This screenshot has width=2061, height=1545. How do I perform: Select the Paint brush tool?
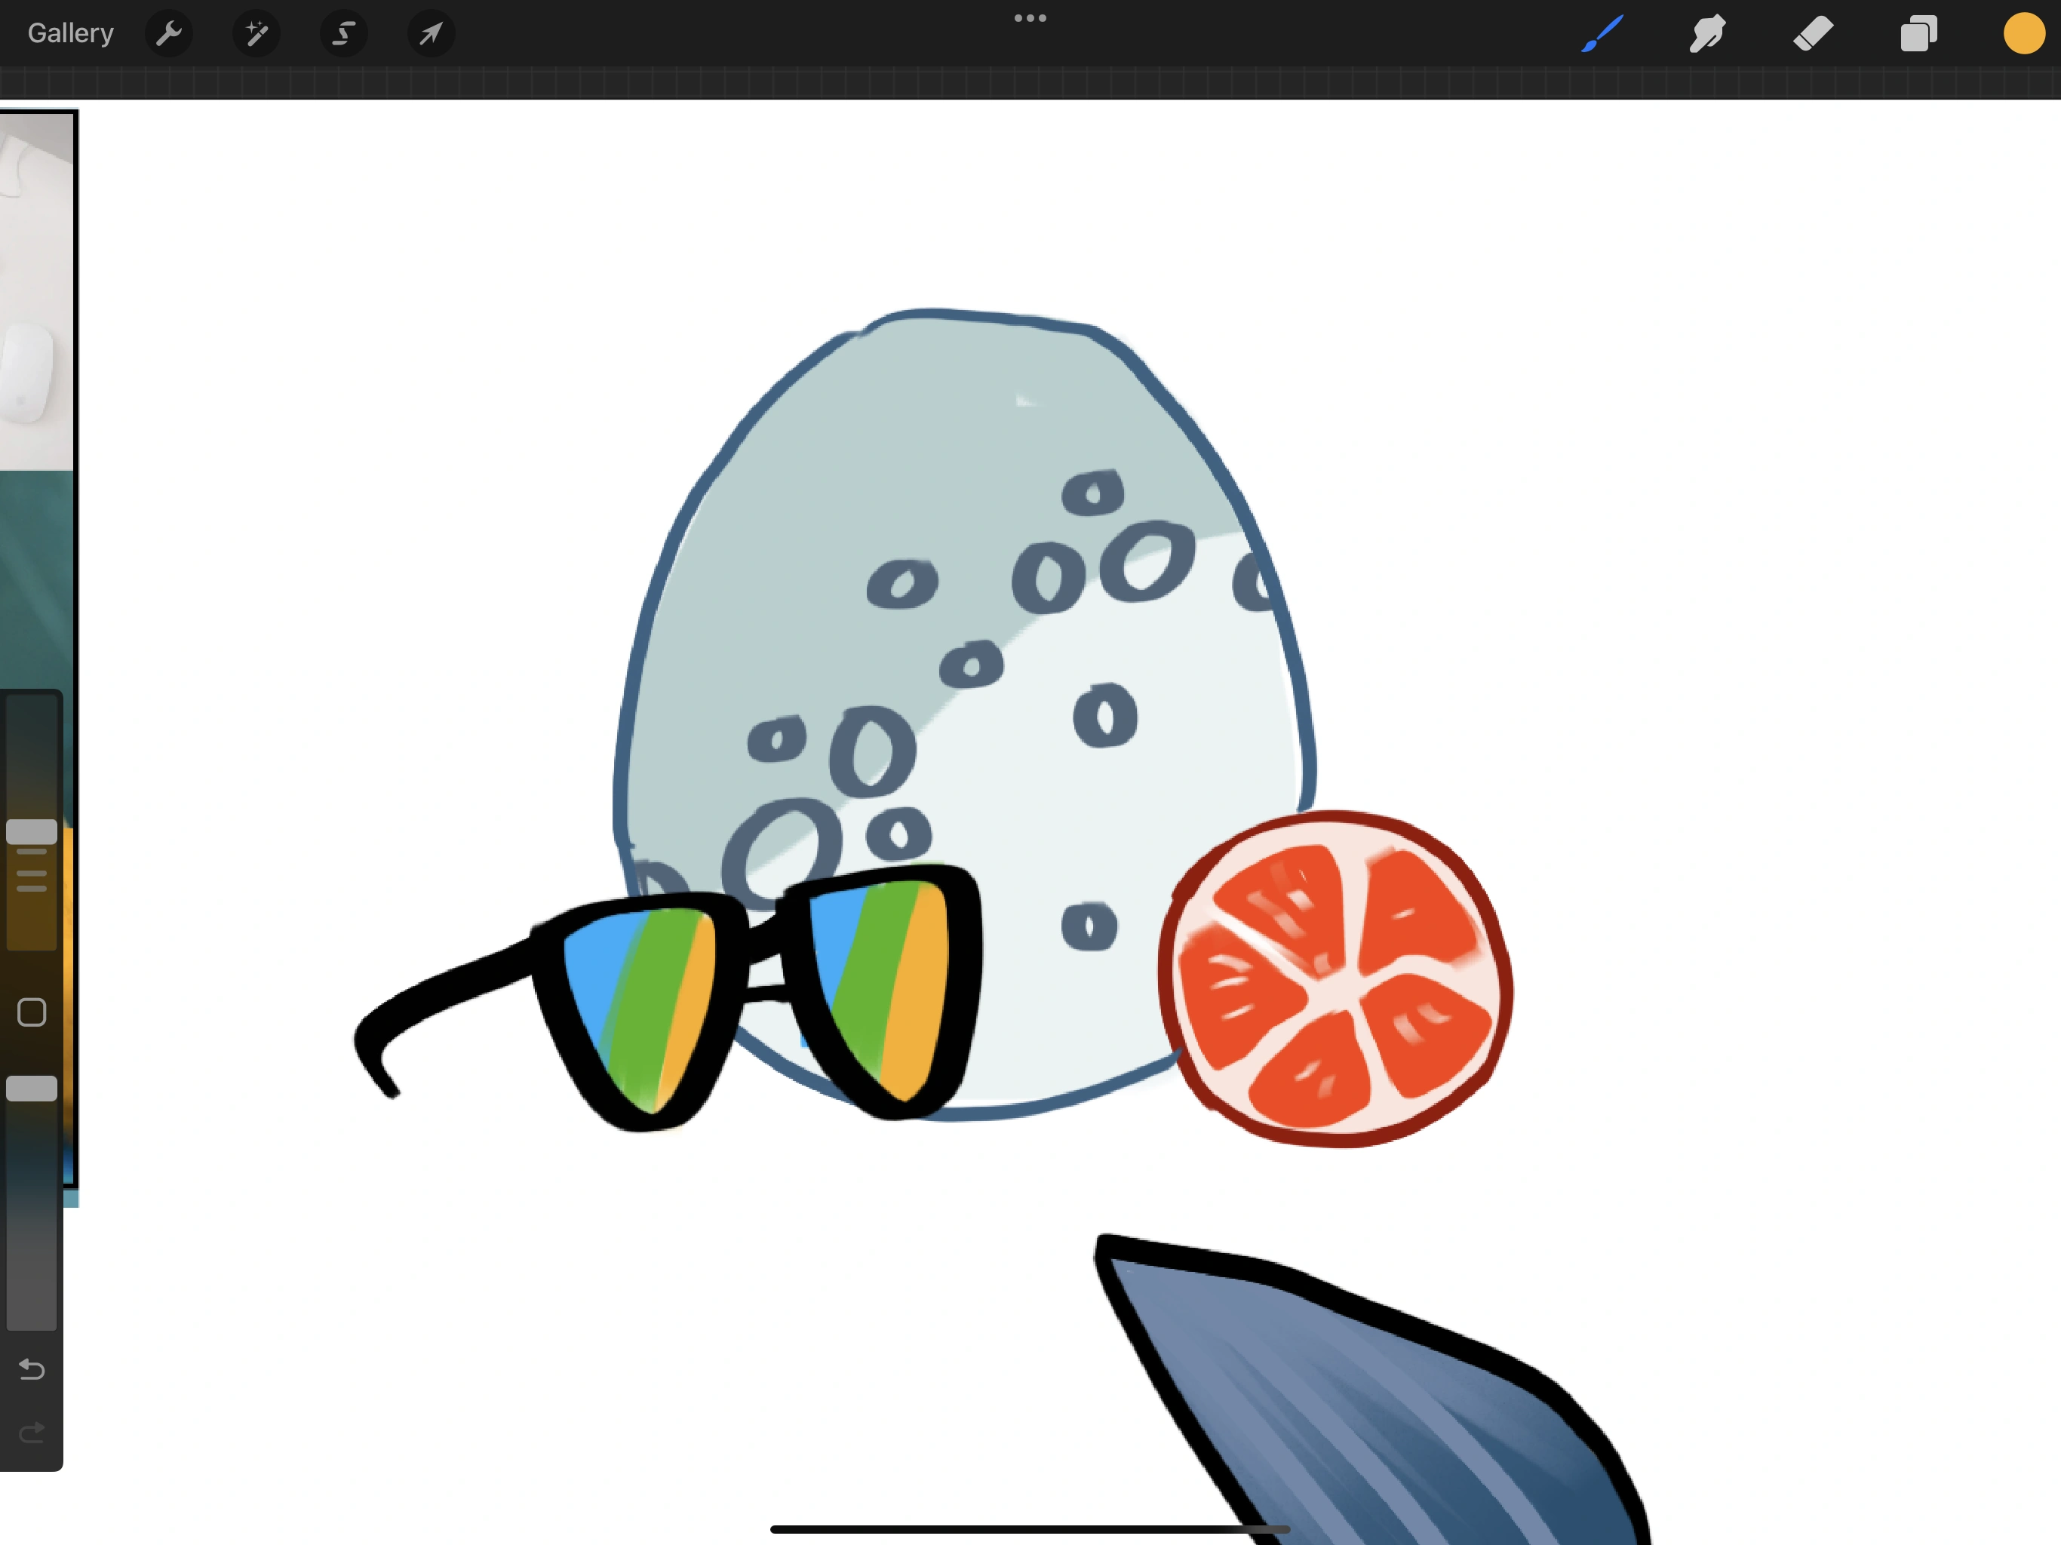(1602, 35)
